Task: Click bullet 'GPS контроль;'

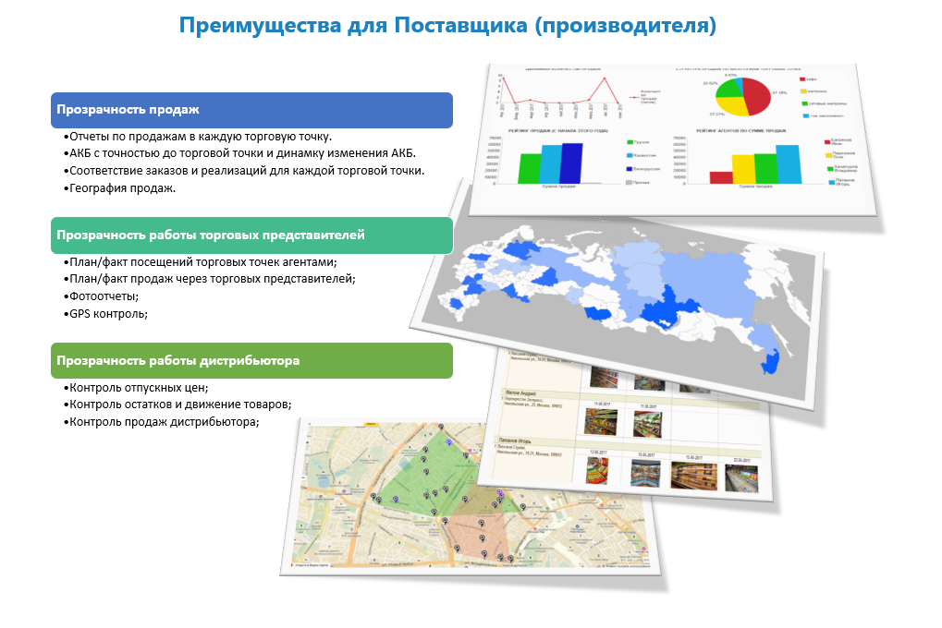Action: (x=105, y=313)
